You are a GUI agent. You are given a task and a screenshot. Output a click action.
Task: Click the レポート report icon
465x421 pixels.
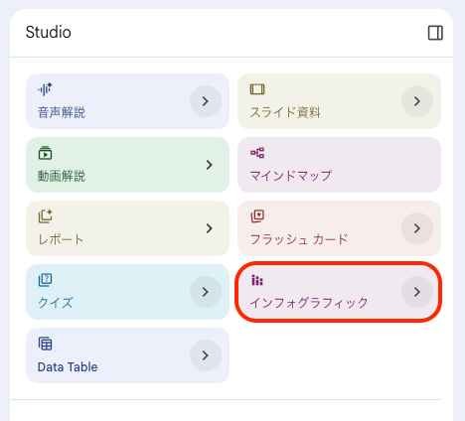tap(45, 216)
